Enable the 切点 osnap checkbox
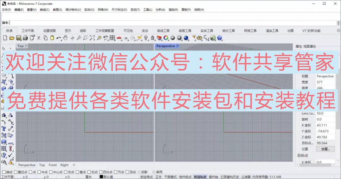This screenshot has height=179, width=341. (89, 172)
